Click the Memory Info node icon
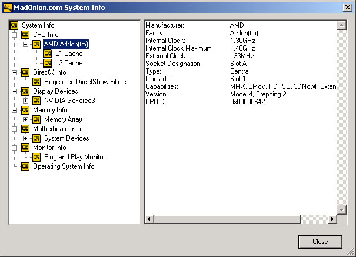Screen dimensions: 356x257 25,110
